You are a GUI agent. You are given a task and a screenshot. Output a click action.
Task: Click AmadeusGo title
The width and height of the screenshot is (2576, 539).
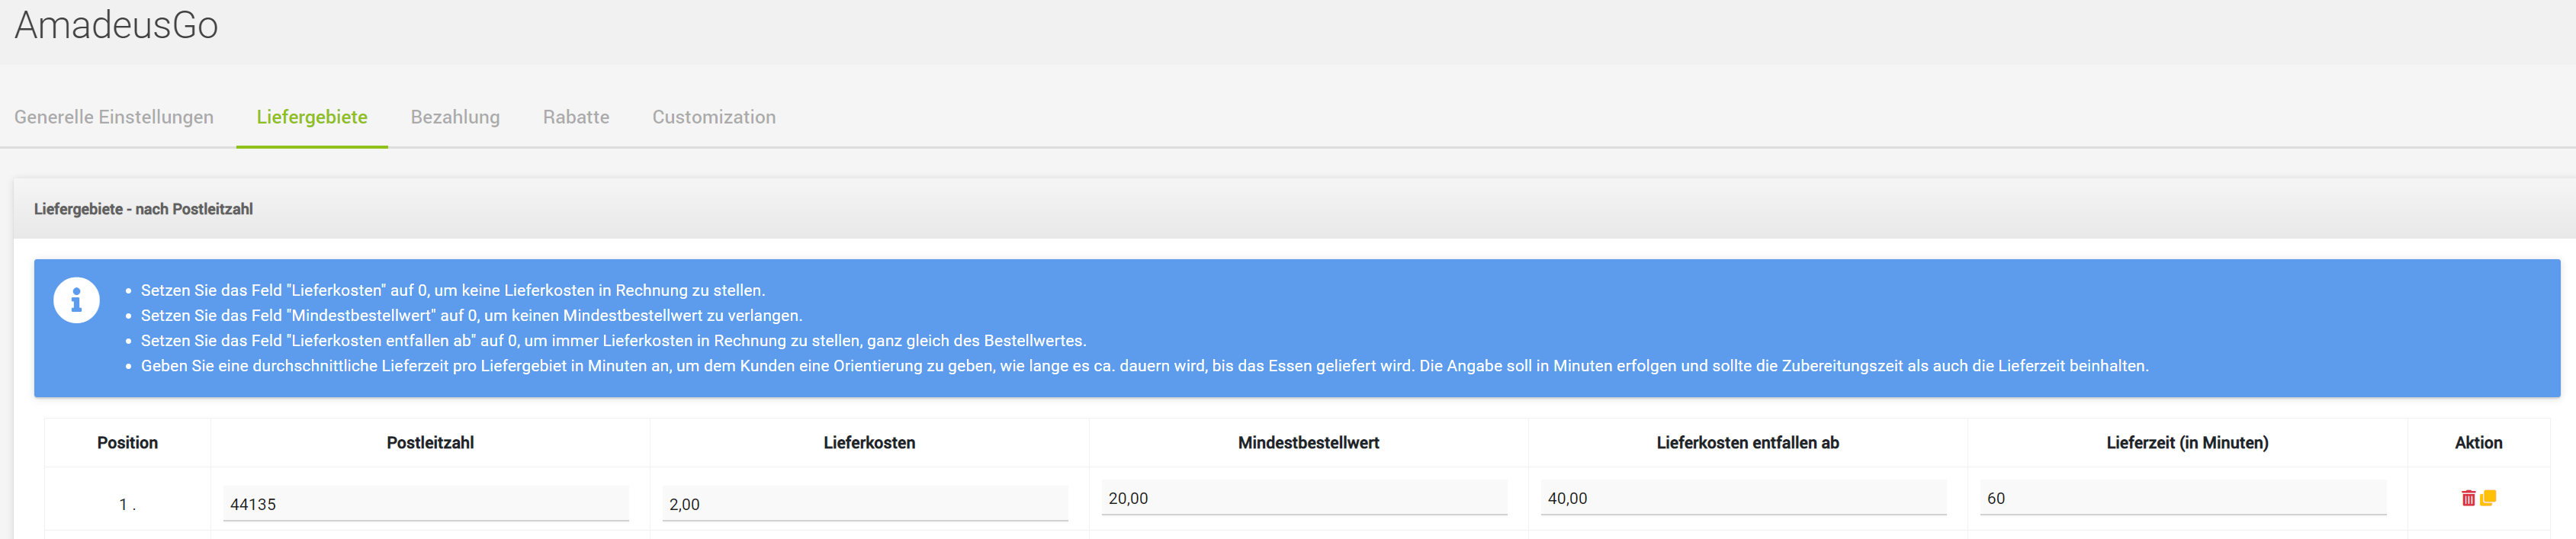116,25
